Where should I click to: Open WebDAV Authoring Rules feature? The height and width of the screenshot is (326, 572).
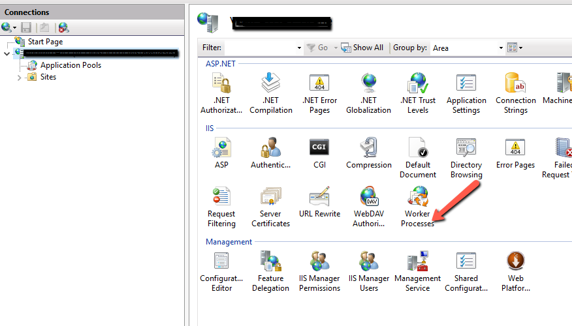coord(368,207)
